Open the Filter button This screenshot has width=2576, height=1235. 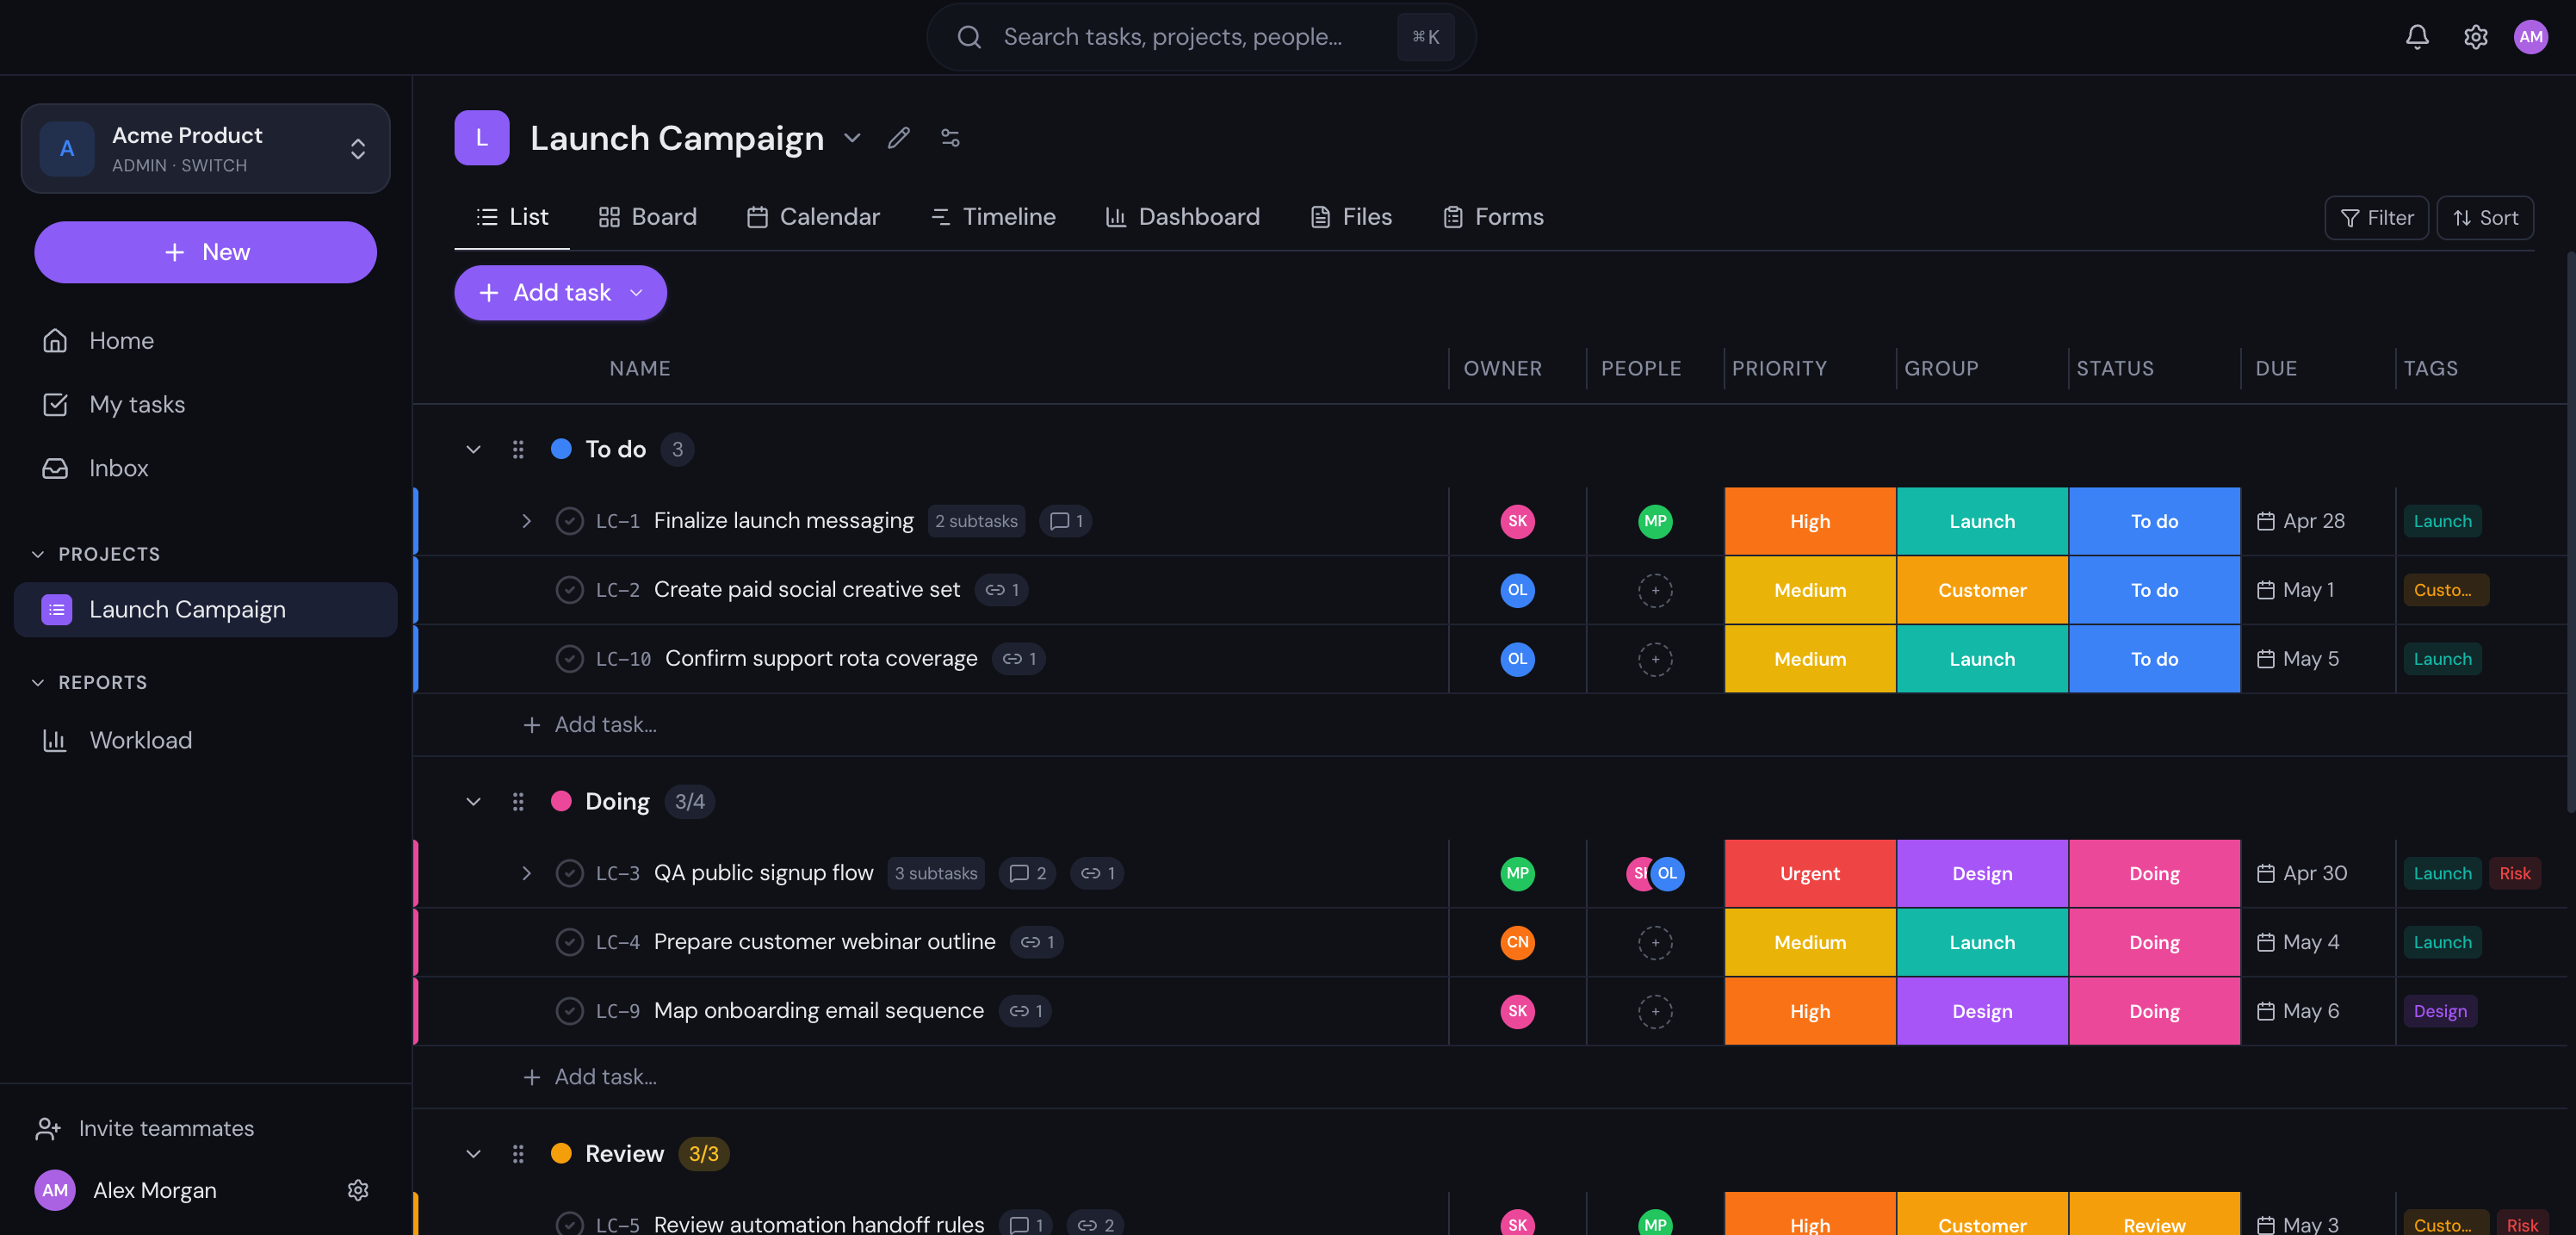coord(2376,217)
